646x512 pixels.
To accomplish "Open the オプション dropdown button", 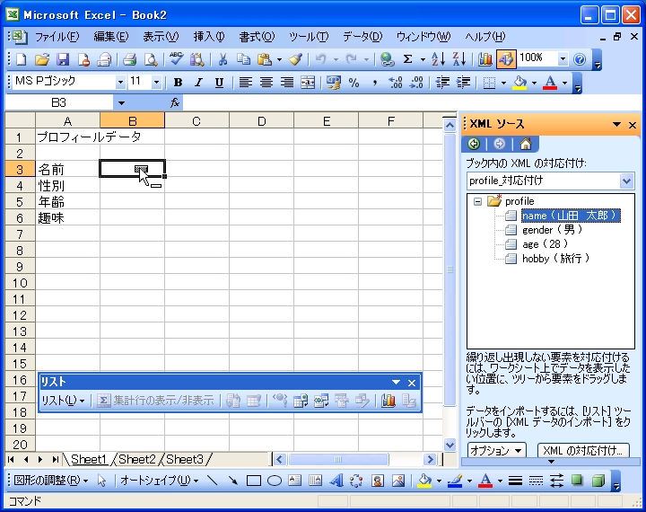I will 496,451.
